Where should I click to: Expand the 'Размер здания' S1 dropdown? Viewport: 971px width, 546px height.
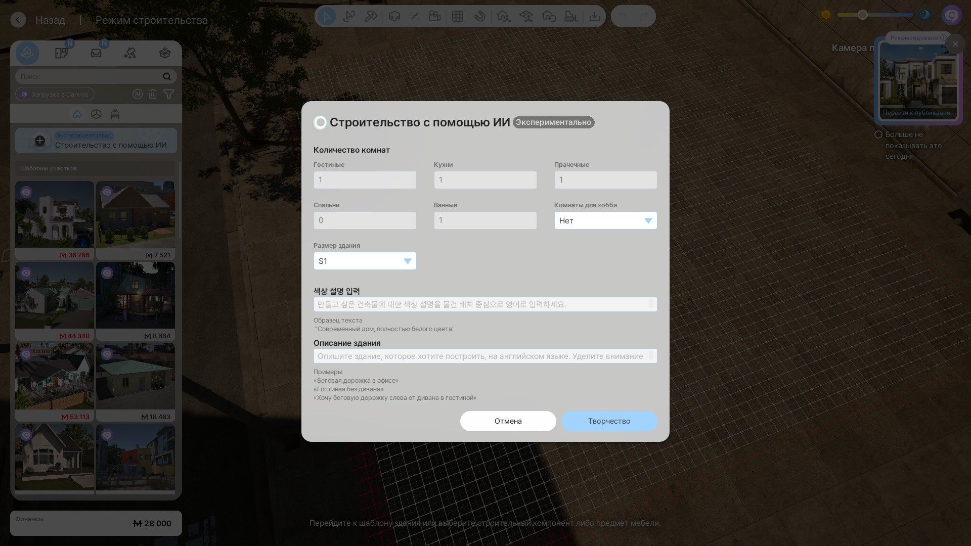(x=365, y=261)
